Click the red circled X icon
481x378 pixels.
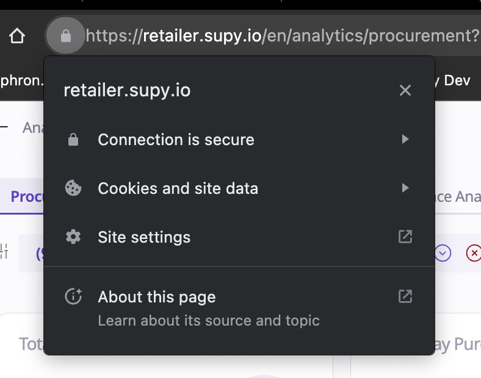coord(473,252)
